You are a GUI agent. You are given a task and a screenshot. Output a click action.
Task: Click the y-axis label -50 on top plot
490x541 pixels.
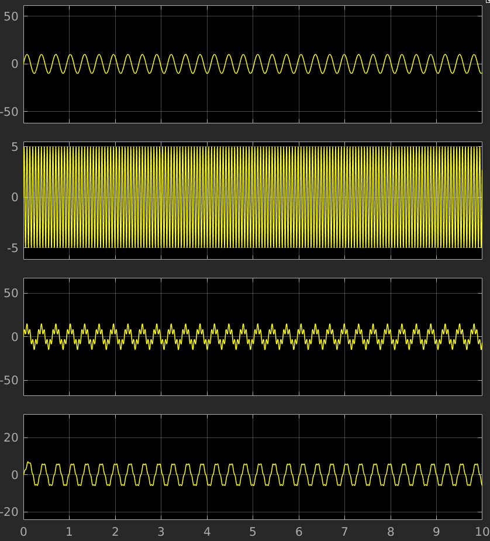[11, 112]
